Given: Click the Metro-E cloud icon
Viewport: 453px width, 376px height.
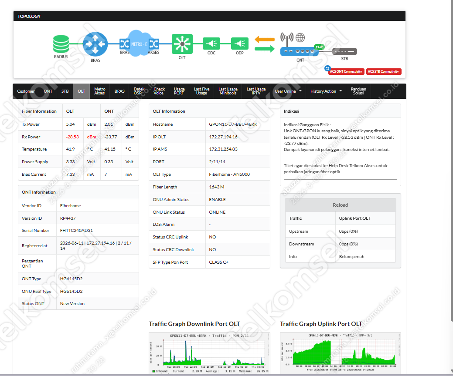Looking at the screenshot, I should click(x=139, y=43).
